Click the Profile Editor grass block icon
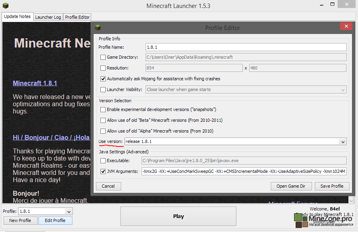Image resolution: width=358 pixels, height=232 pixels. point(98,28)
